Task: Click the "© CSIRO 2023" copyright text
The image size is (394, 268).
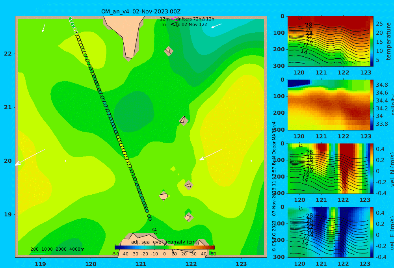Action: (x=274, y=236)
